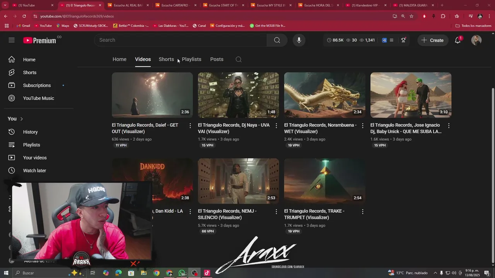Screen dimensions: 495x278
Task: Open Your videos in sidebar
Action: [x=35, y=158]
